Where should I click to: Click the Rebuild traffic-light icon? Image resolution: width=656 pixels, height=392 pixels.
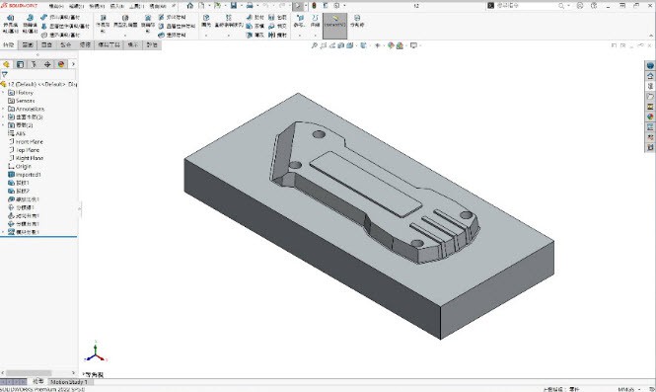click(x=314, y=6)
